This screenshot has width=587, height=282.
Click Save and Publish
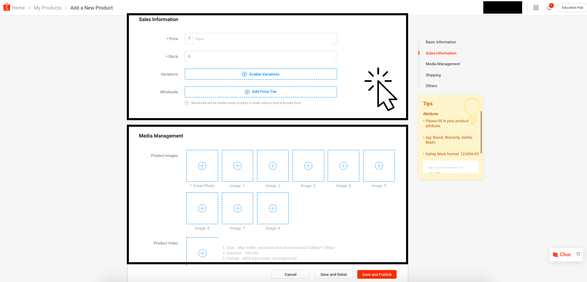377,274
